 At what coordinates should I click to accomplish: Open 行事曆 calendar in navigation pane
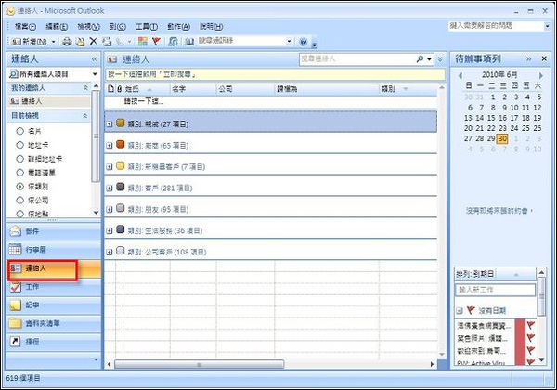pos(54,250)
